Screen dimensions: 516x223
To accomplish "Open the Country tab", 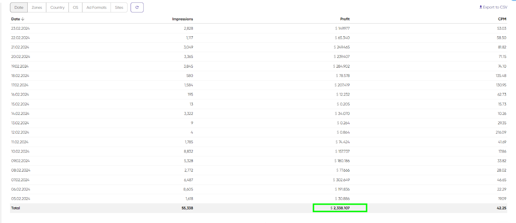I will click(x=57, y=7).
